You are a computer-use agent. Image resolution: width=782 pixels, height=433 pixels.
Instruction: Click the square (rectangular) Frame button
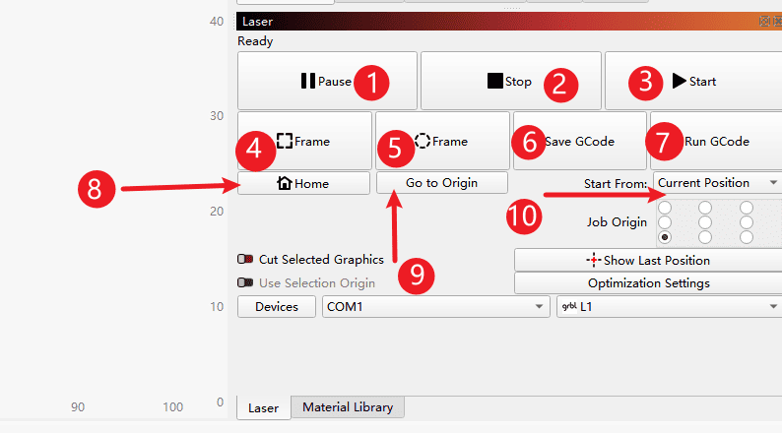[304, 141]
